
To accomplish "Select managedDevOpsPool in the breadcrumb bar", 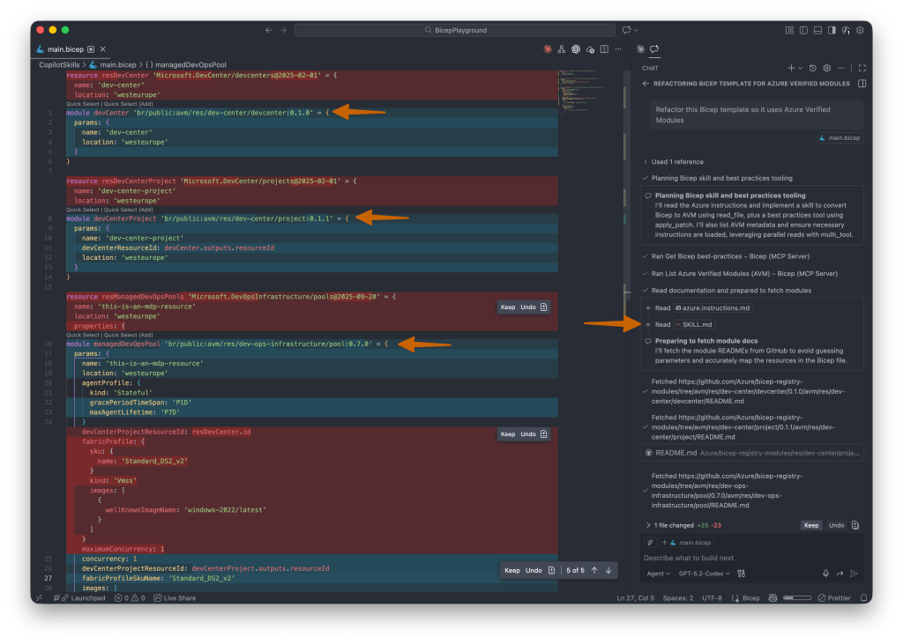I will click(190, 64).
